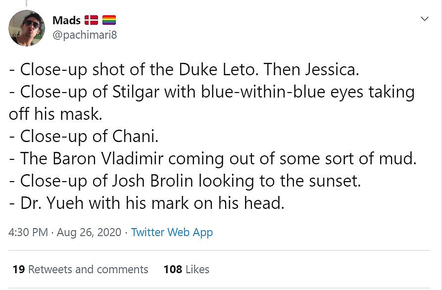
Task: Click the line about Duke Leto and Jessica
Action: pos(184,70)
